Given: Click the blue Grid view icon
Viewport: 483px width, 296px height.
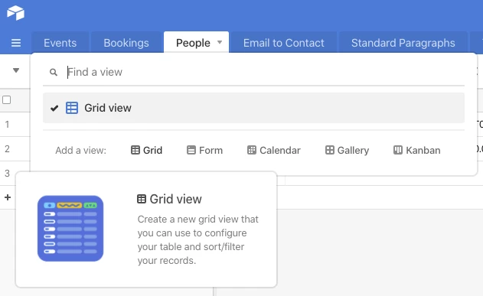Looking at the screenshot, I should pos(72,108).
